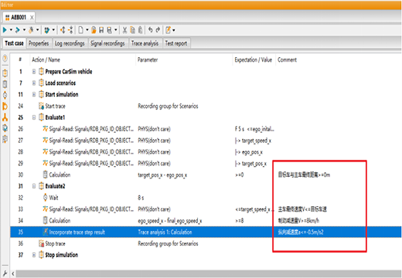This screenshot has width=402, height=278.
Task: Click the shield clipboard sidebar icon
Action: coord(5,128)
